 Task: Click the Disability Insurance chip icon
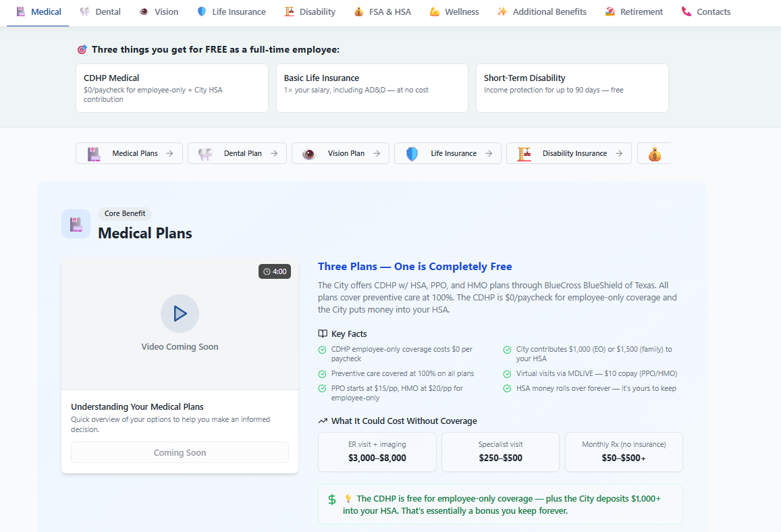click(524, 154)
